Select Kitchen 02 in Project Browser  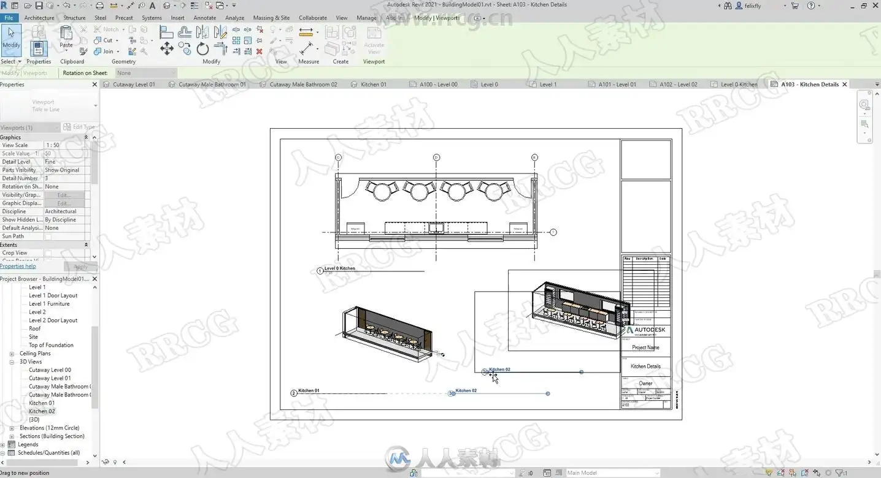click(42, 412)
